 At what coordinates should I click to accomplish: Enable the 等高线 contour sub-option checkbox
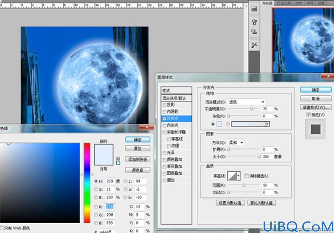[x=169, y=139]
